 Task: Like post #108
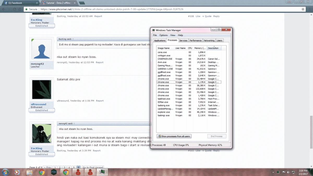(198, 16)
